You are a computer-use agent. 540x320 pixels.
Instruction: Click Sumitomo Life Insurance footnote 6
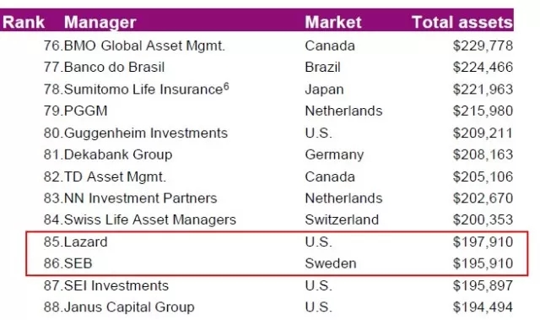click(x=226, y=86)
